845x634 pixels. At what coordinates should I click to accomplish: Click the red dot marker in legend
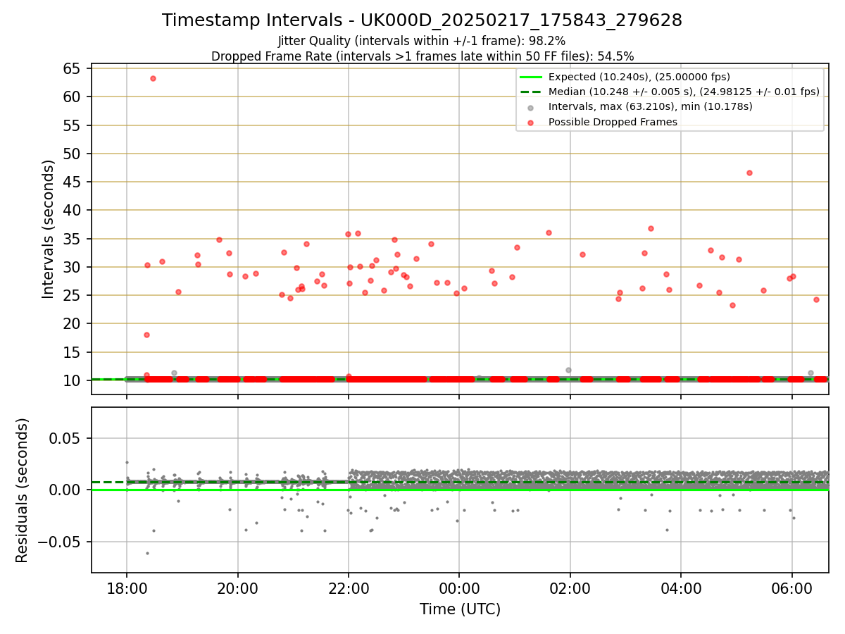click(530, 122)
